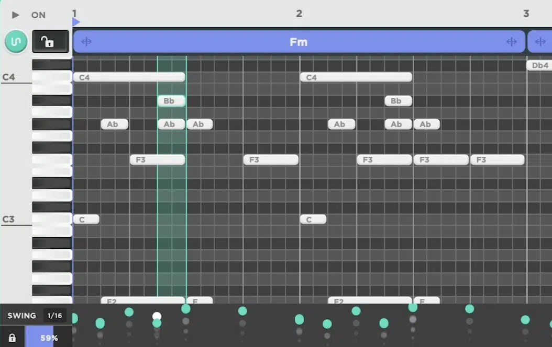Image resolution: width=552 pixels, height=347 pixels.
Task: Click bar 2 in the ruler
Action: point(299,14)
